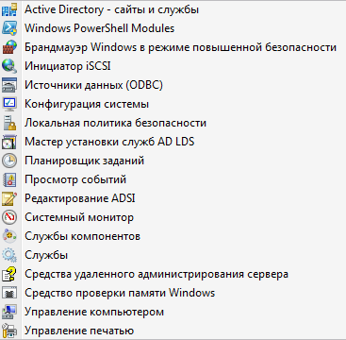Screen dimensions: 346x340
Task: Click the Редактирование ADSI notepad icon
Action: tap(9, 198)
